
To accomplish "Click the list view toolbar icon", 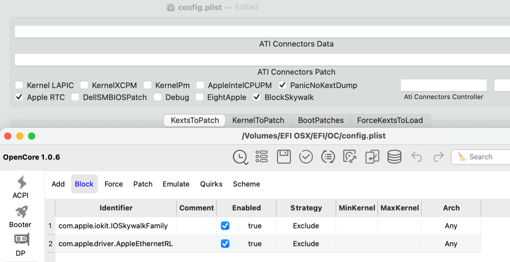I will [262, 157].
